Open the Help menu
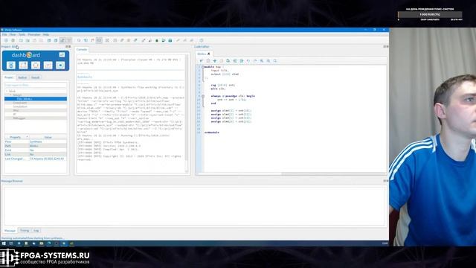 click(x=46, y=35)
